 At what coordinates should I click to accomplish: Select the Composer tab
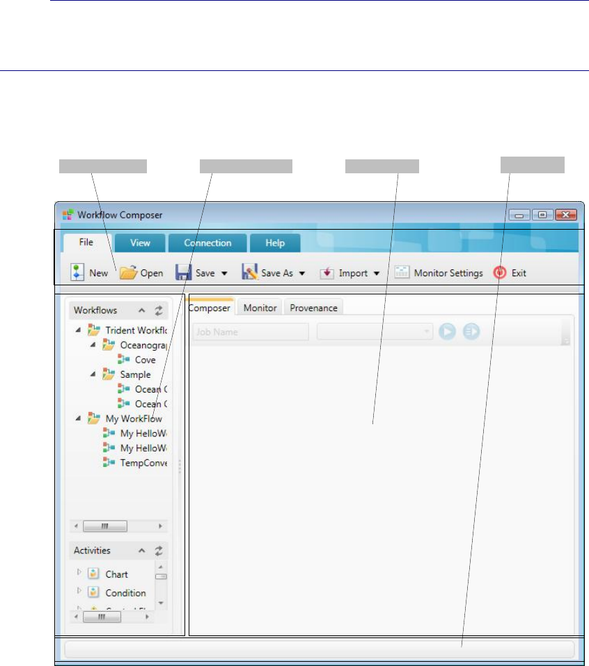(x=210, y=308)
